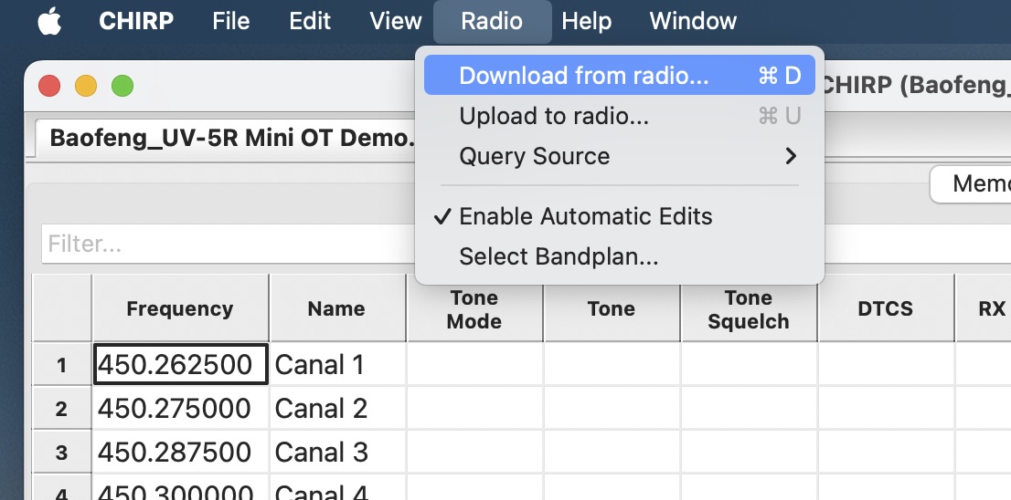Screen dimensions: 1011x500
Task: Click the Memories tab button
Action: click(x=971, y=184)
